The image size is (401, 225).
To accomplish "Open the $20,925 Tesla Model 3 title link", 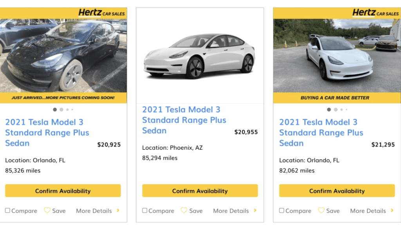I will pyautogui.click(x=47, y=133).
